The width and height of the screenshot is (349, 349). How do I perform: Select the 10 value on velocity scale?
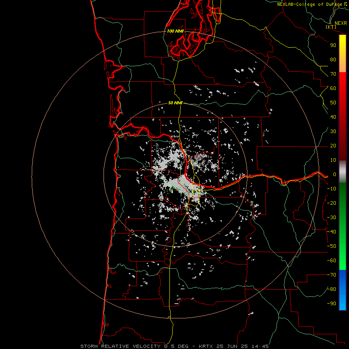333,160
